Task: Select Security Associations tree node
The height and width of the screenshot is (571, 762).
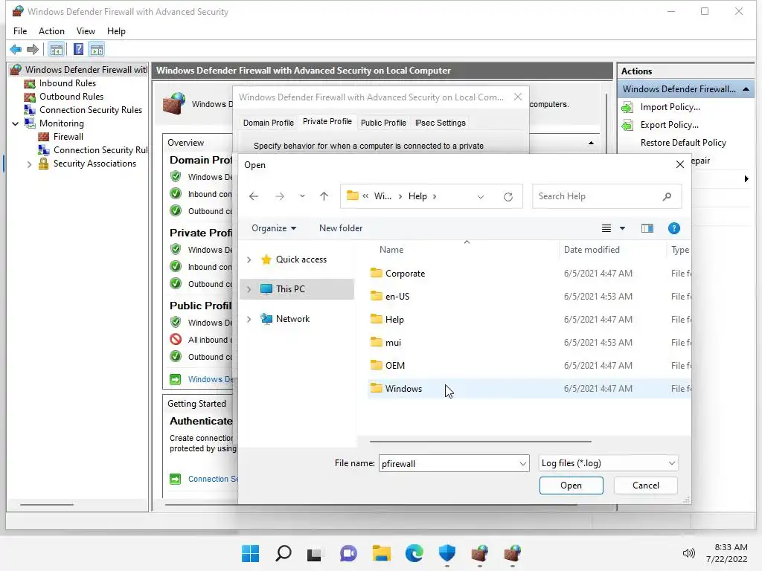Action: [95, 164]
